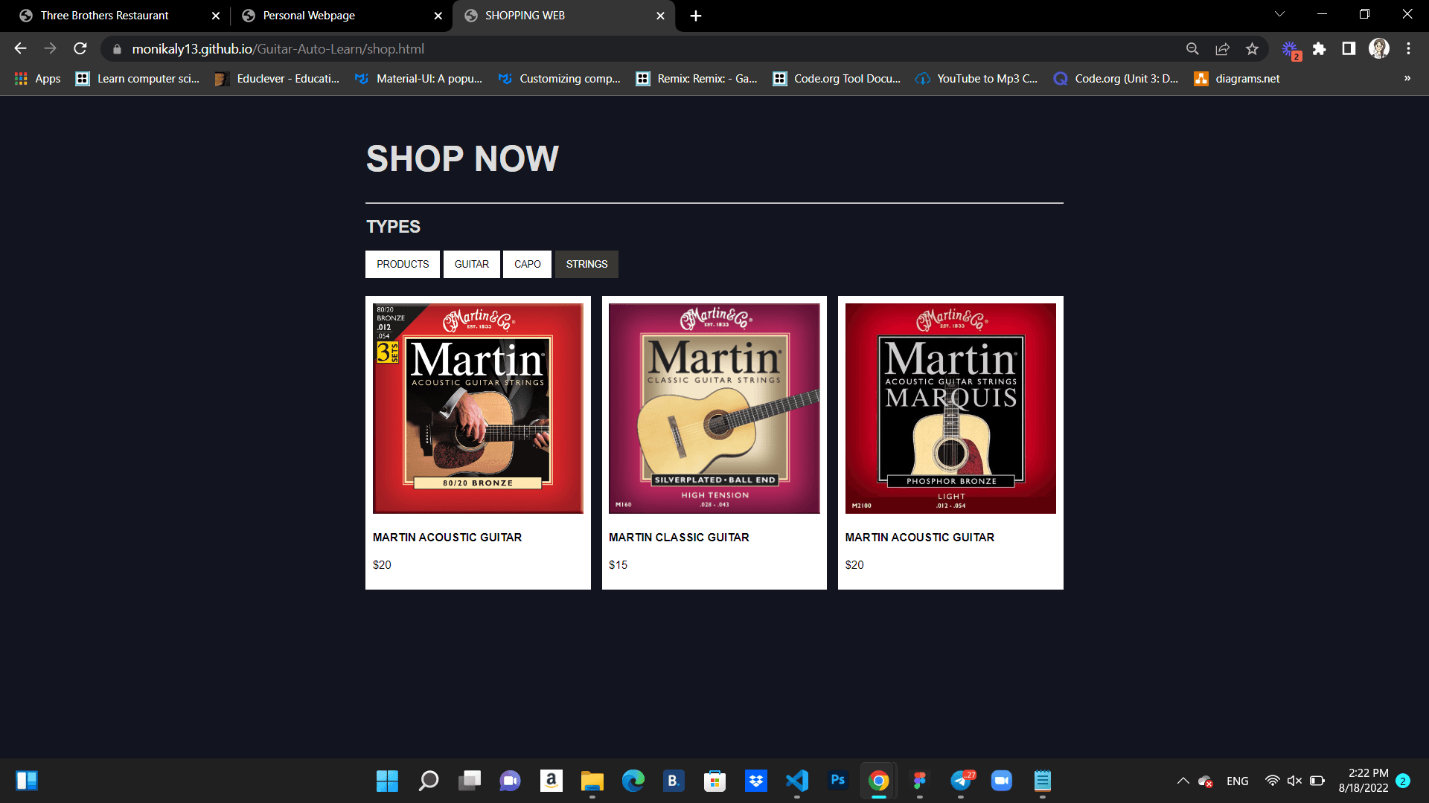Open the bookmarks star icon

(1254, 49)
